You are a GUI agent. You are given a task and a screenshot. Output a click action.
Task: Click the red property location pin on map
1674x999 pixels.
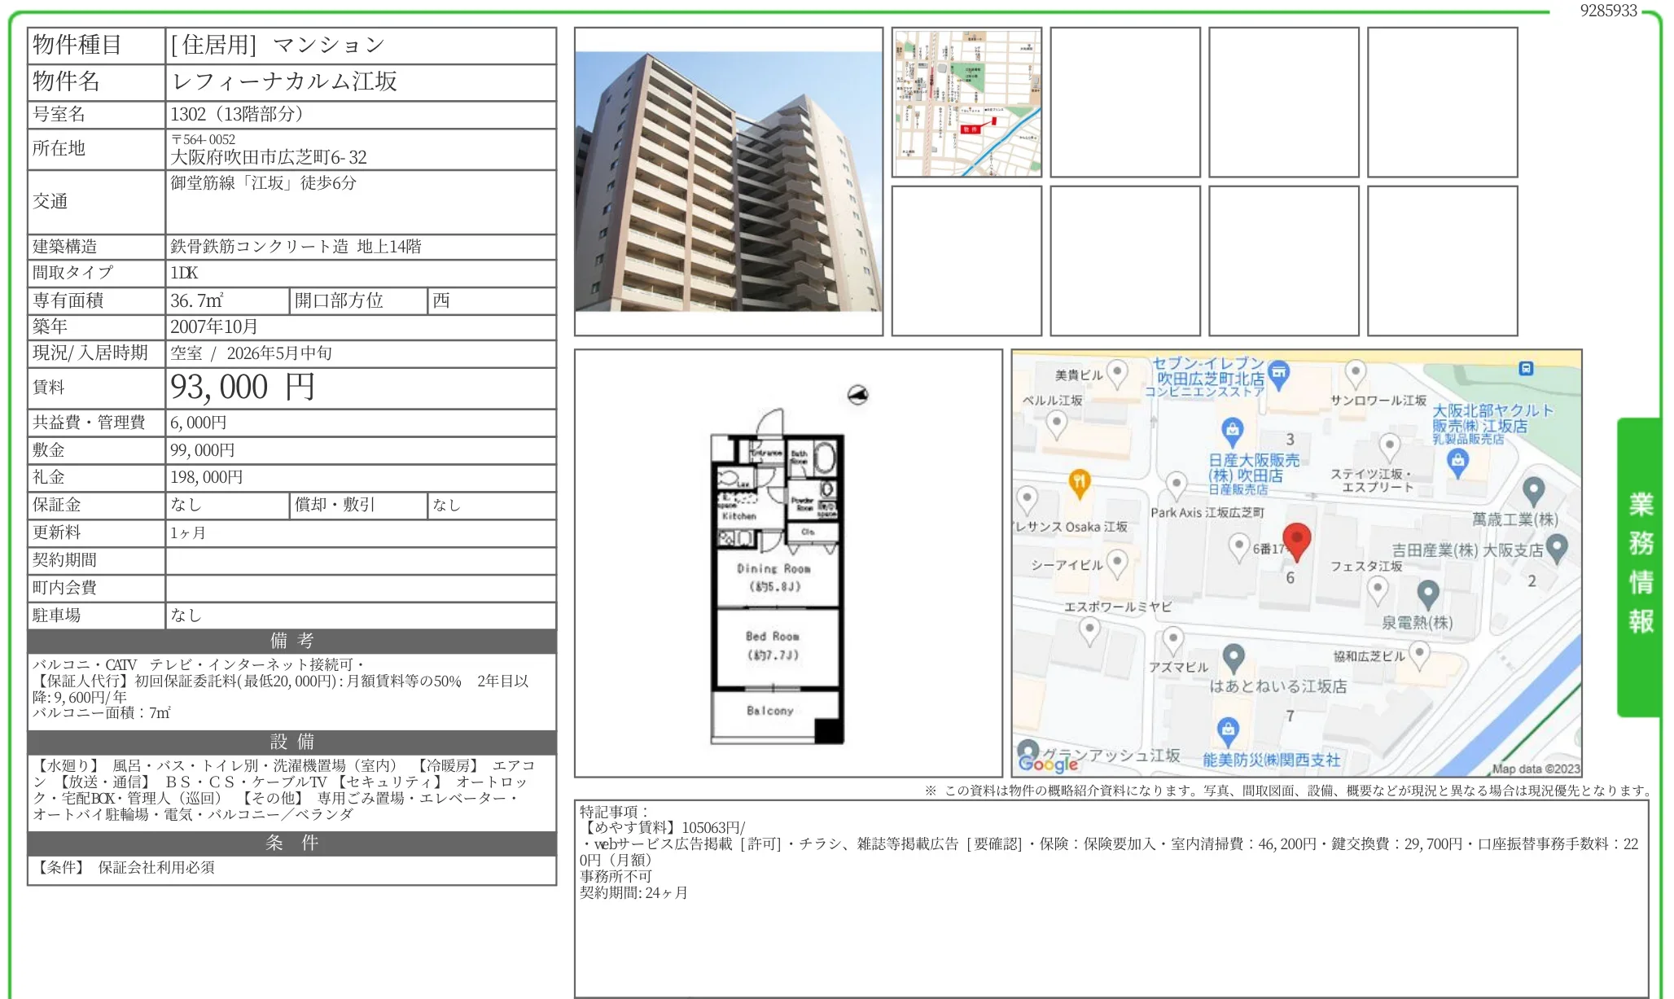pos(1296,540)
